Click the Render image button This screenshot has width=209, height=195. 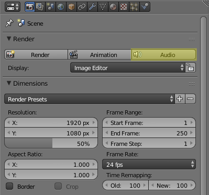[x=36, y=55]
